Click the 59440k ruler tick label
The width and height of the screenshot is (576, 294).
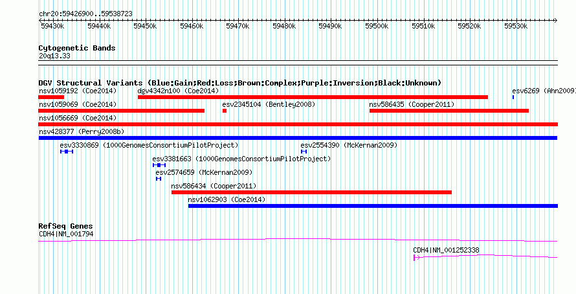(x=99, y=26)
